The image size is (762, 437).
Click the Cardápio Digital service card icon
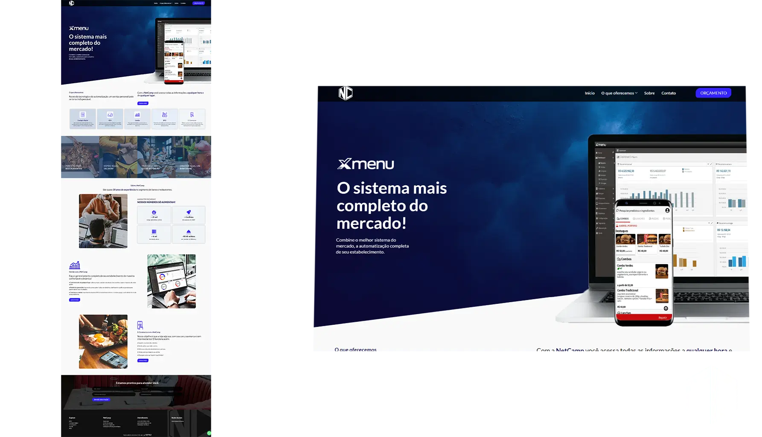tap(83, 115)
